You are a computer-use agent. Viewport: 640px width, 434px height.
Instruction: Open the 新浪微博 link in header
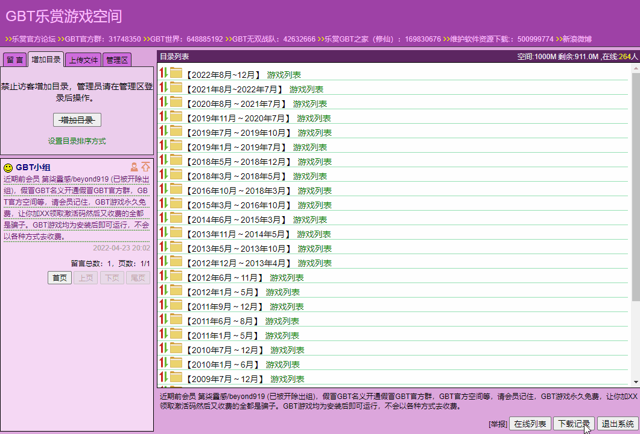577,39
